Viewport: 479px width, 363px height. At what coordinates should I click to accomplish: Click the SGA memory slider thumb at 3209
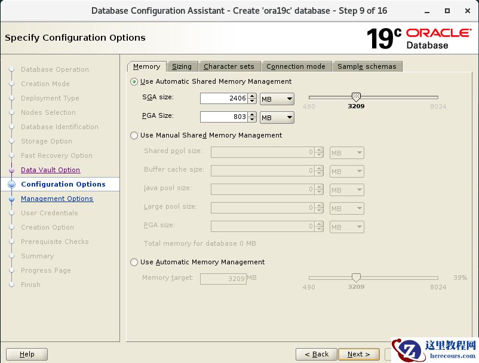(356, 97)
